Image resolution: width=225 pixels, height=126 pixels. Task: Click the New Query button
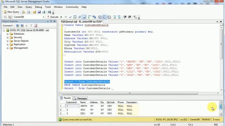click(x=11, y=12)
